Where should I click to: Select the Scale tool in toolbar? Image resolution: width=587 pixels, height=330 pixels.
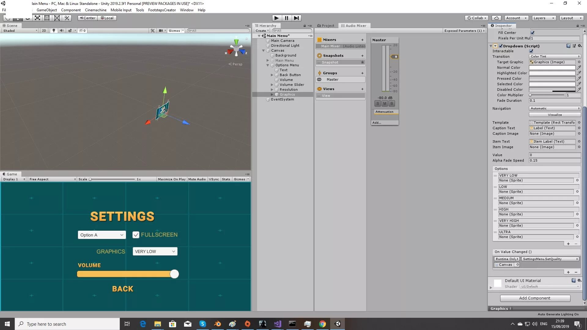click(x=37, y=18)
